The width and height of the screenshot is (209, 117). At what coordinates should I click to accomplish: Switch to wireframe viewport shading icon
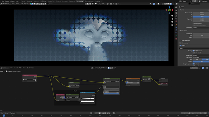165,4
